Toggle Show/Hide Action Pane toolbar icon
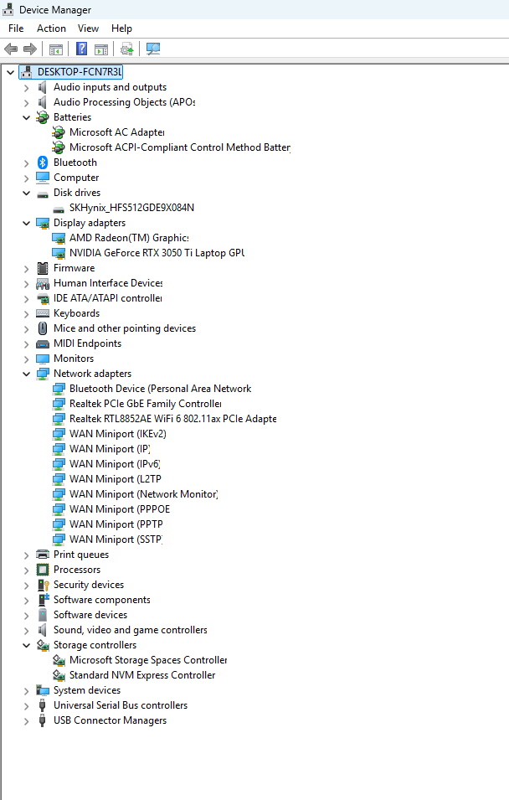Image resolution: width=509 pixels, height=800 pixels. 101,49
